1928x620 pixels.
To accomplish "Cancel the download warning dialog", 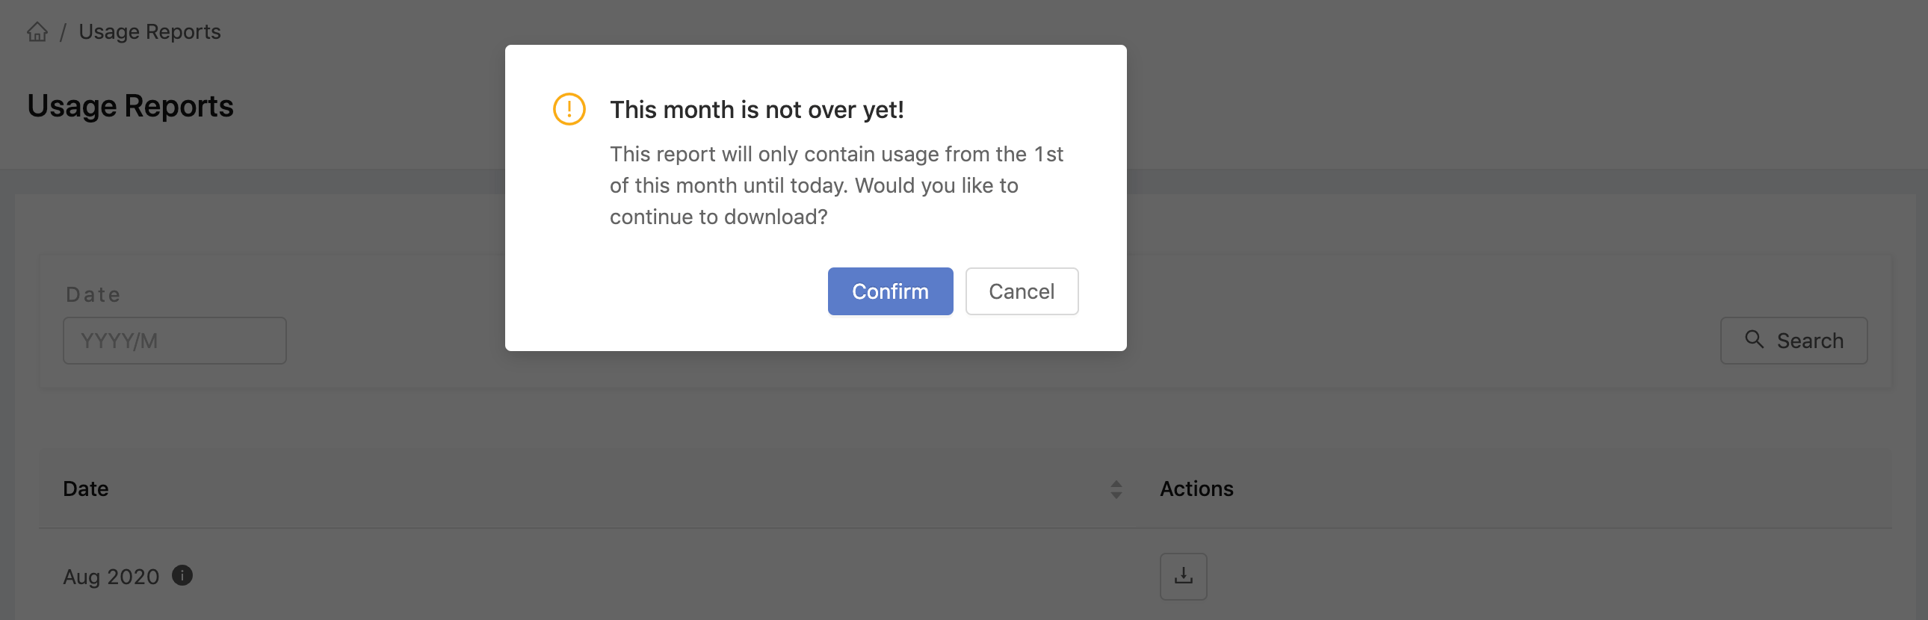I will point(1021,291).
